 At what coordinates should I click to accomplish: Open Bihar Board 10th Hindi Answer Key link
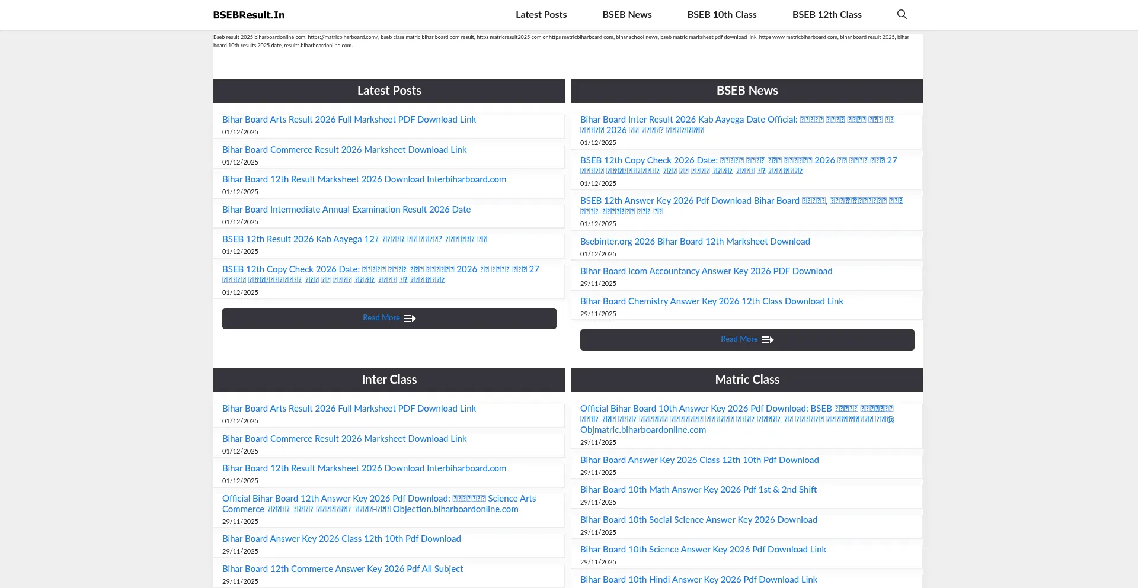[698, 580]
